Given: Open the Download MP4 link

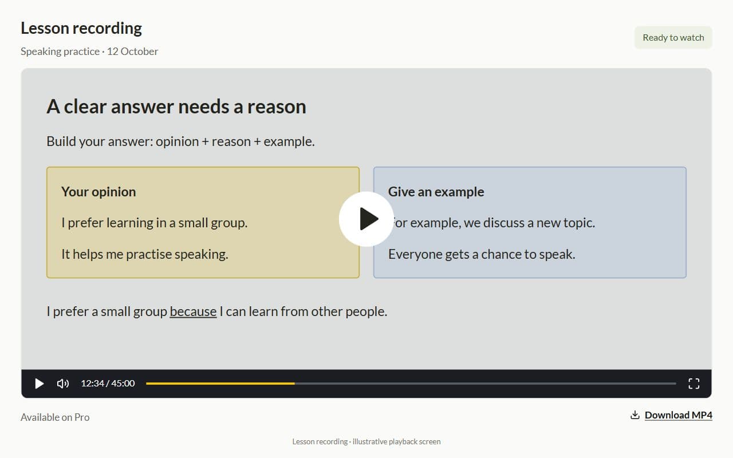Looking at the screenshot, I should (679, 415).
